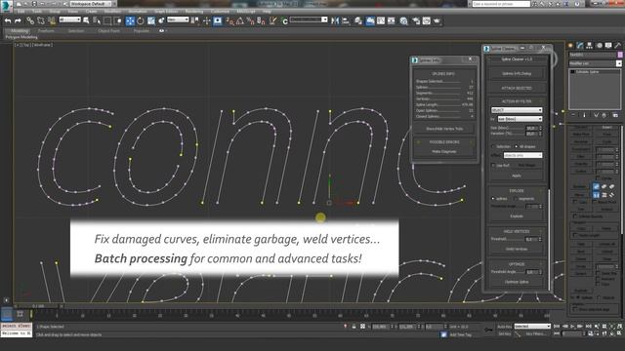Click the Apply button in Spline Cleaner
Screen dimensions: 625x351
coord(517,175)
